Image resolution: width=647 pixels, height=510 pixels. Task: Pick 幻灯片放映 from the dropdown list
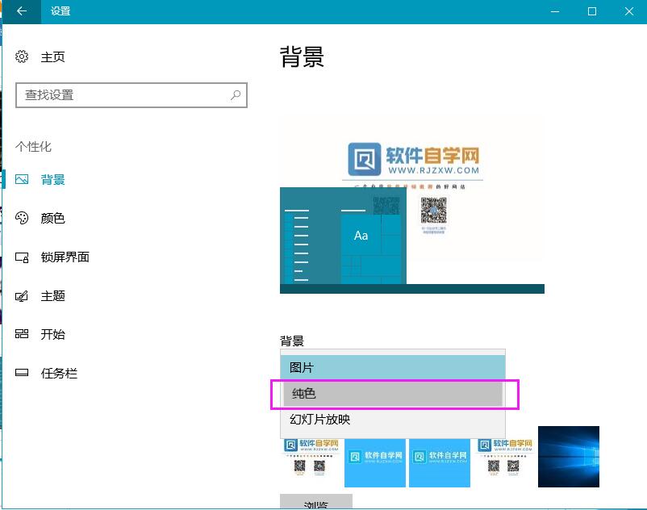(x=393, y=420)
